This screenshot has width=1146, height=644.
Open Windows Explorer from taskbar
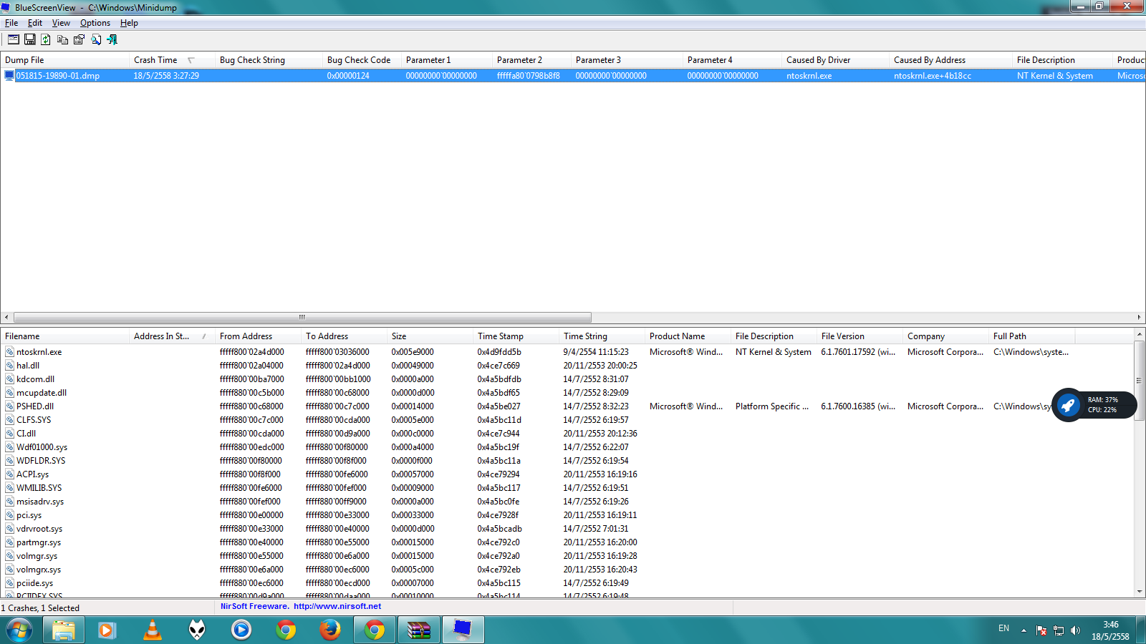point(63,630)
